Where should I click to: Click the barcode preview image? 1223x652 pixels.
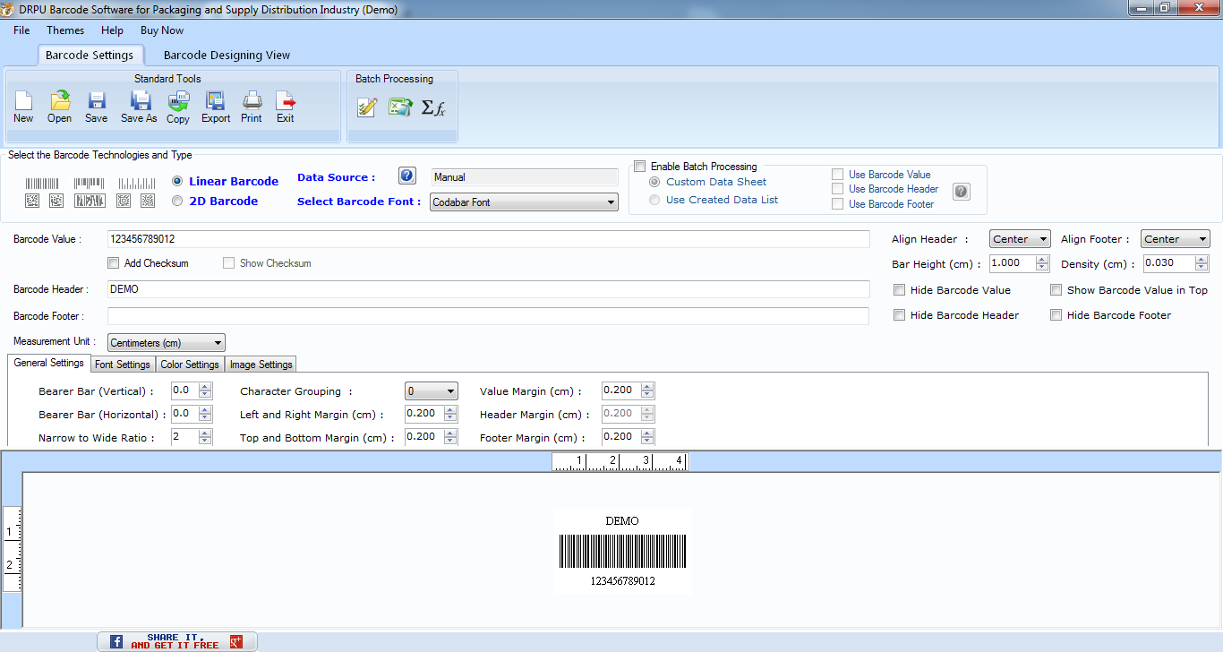coord(622,551)
